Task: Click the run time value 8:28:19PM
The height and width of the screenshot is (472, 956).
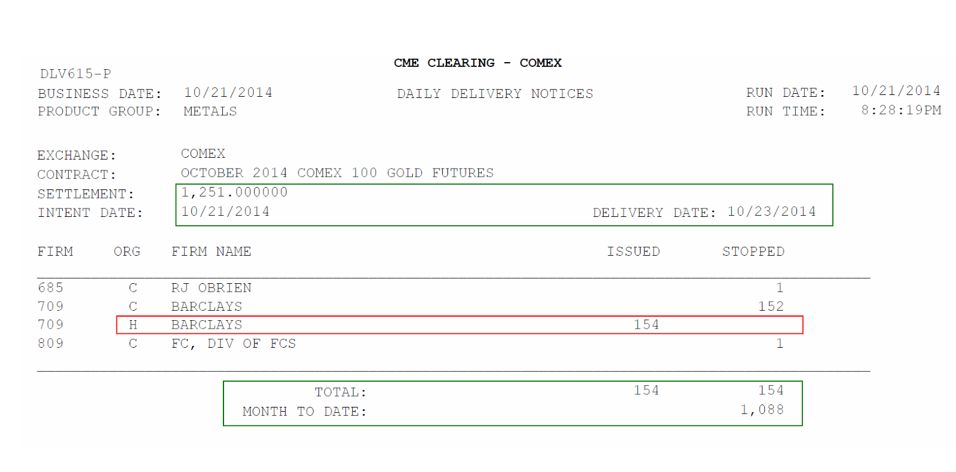Action: pos(900,110)
